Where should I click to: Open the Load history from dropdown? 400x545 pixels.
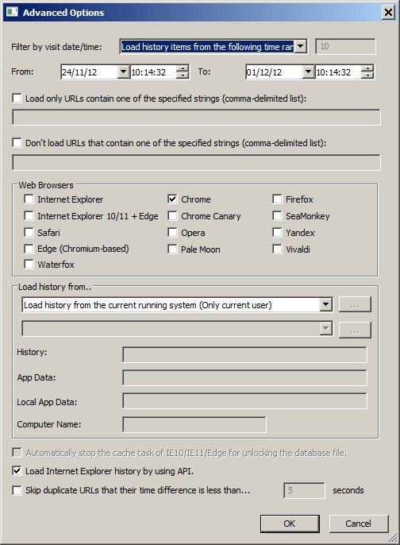pos(325,305)
